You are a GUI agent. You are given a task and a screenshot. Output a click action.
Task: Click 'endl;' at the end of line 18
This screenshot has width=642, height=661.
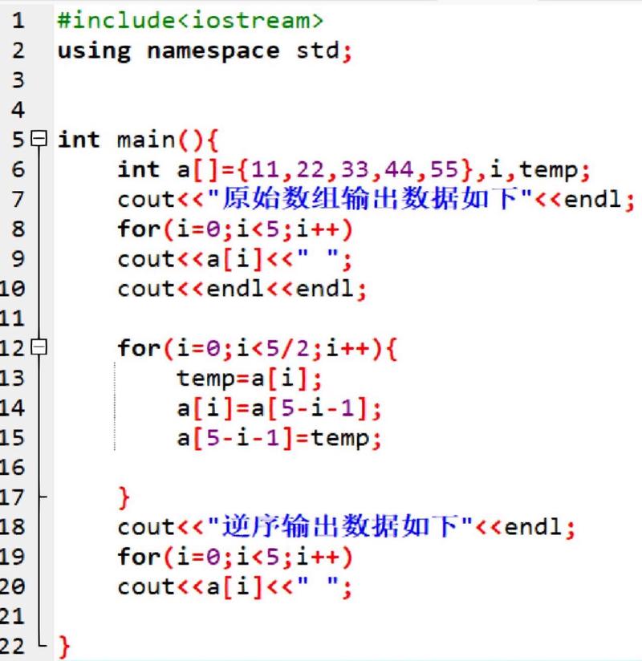[x=540, y=527]
